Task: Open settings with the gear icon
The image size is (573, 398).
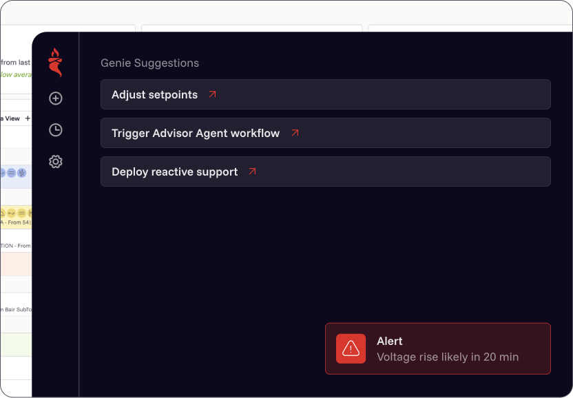Action: click(56, 162)
